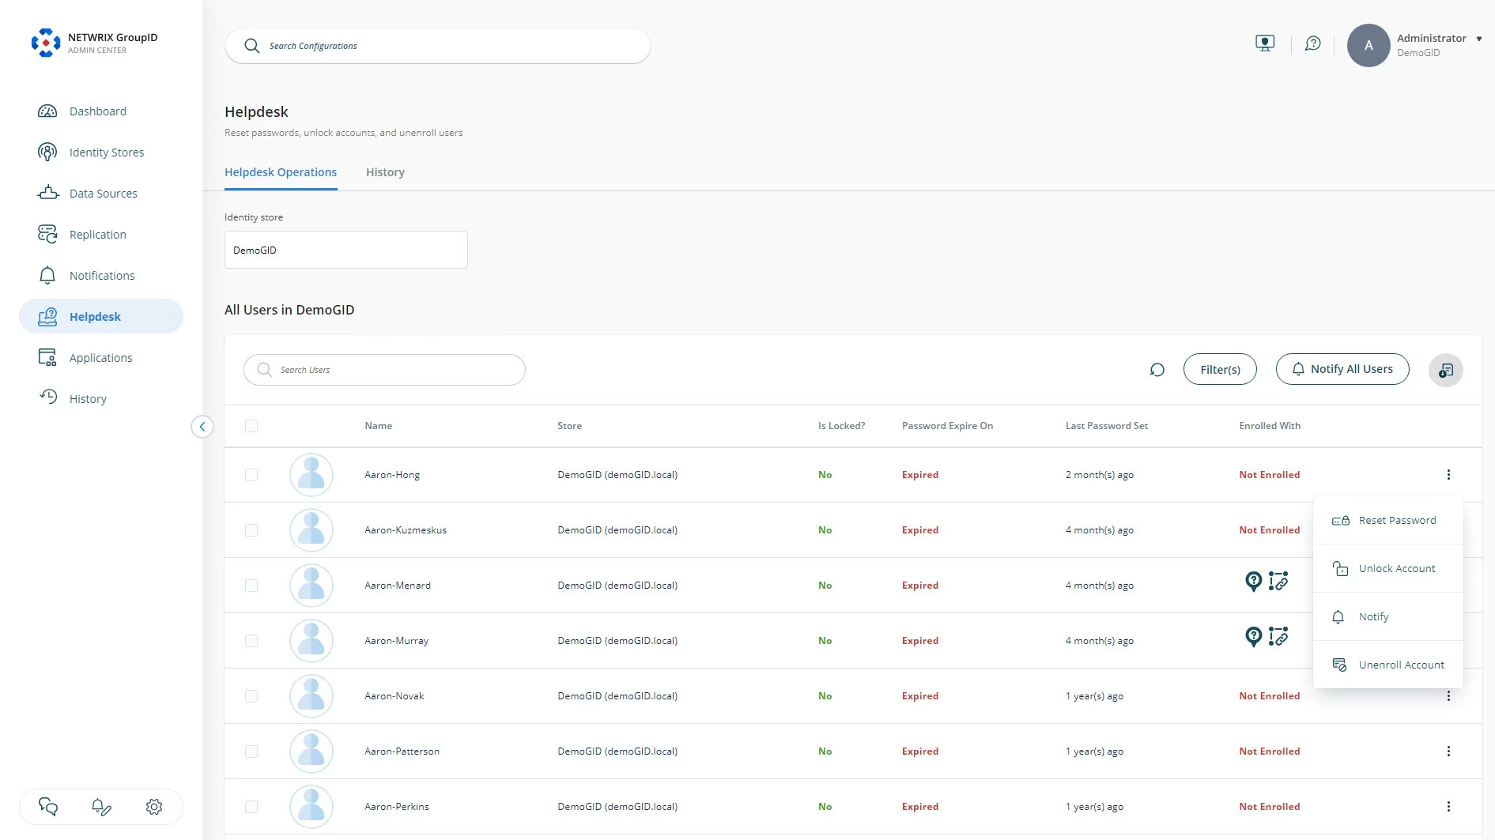
Task: Click the location pin enrollment icon for Aaron-Murray
Action: tap(1253, 637)
